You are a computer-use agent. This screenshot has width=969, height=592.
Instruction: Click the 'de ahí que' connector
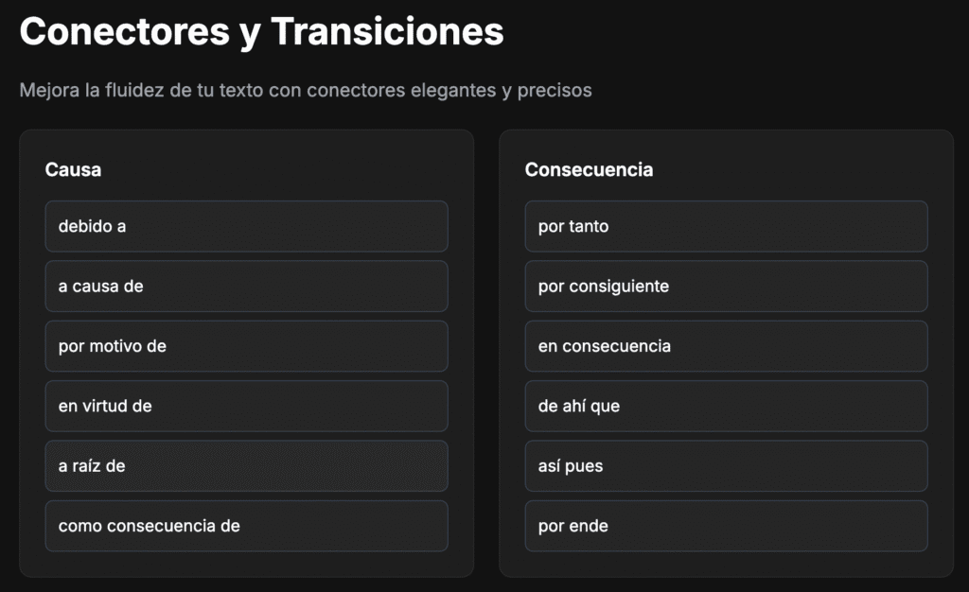726,406
